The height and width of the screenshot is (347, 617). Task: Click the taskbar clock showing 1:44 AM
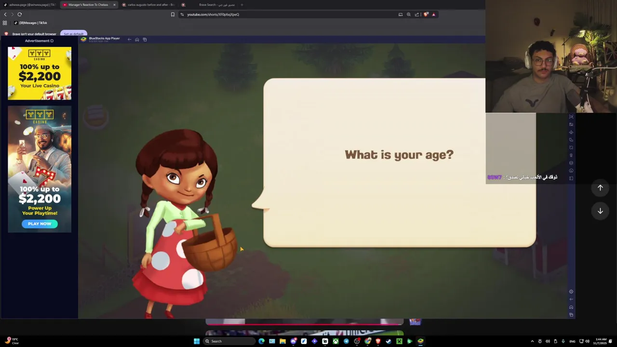[601, 341]
